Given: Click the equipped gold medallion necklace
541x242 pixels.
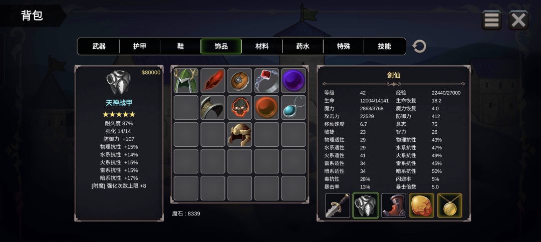Looking at the screenshot, I should pyautogui.click(x=450, y=205).
